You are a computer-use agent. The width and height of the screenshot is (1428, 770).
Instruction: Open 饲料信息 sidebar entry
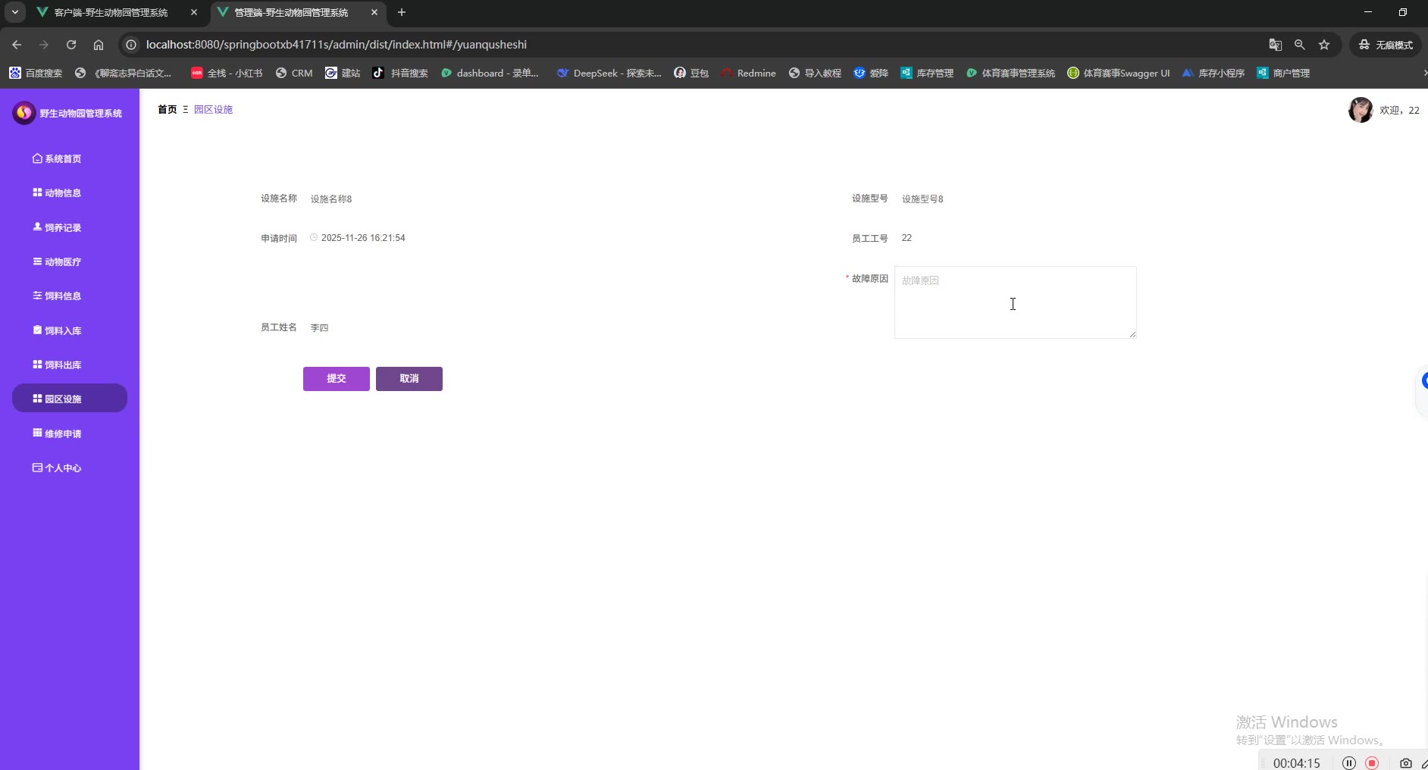tap(58, 296)
